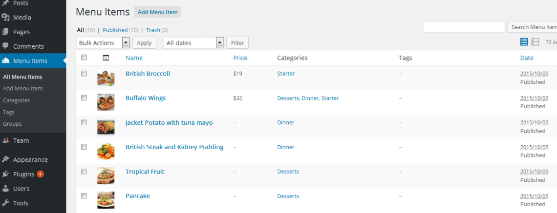Open the All Menu Items submenu entry

(x=23, y=77)
